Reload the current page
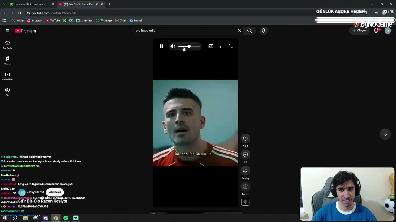Viewport: 396px width, 222px height. [x=19, y=13]
